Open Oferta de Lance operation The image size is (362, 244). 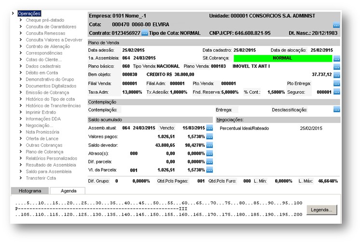(42, 139)
